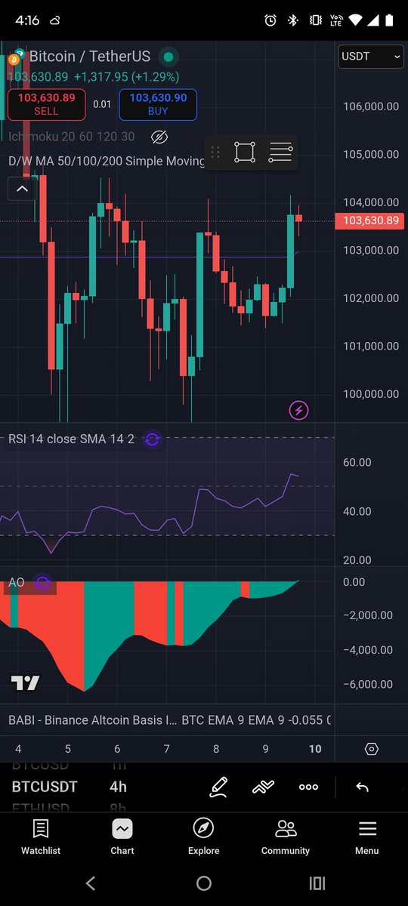The image size is (408, 906).
Task: Select the BABI Binance Altcoin Basis label
Action: [x=91, y=720]
